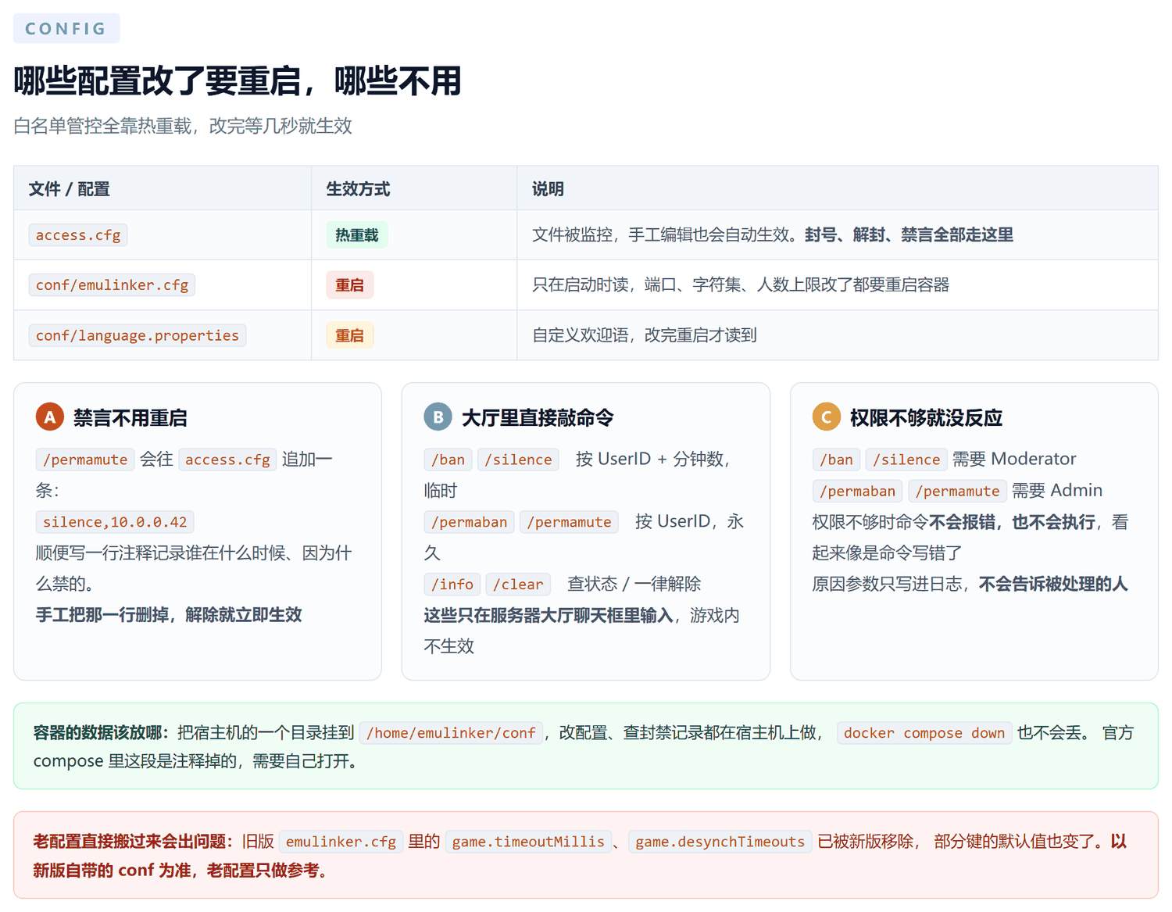
Task: Click /silence in the 大厅里直接敲命令 card
Action: (x=518, y=460)
